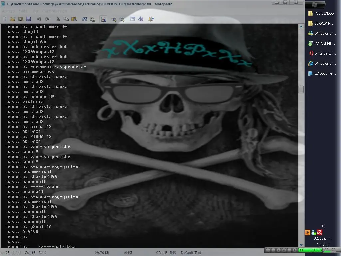Click the red Avira umbrella tray icon

coord(320,232)
